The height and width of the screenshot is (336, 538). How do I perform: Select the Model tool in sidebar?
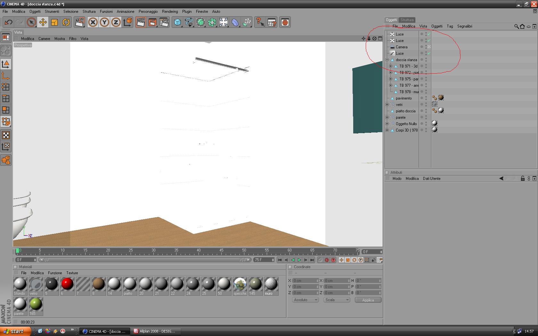pos(6,64)
